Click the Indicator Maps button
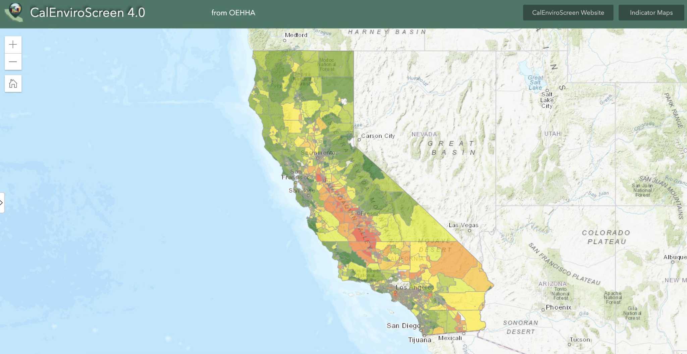This screenshot has height=354, width=687. [651, 12]
